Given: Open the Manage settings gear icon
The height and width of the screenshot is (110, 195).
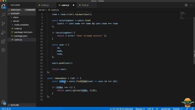Looking at the screenshot, I should [x=3, y=102].
